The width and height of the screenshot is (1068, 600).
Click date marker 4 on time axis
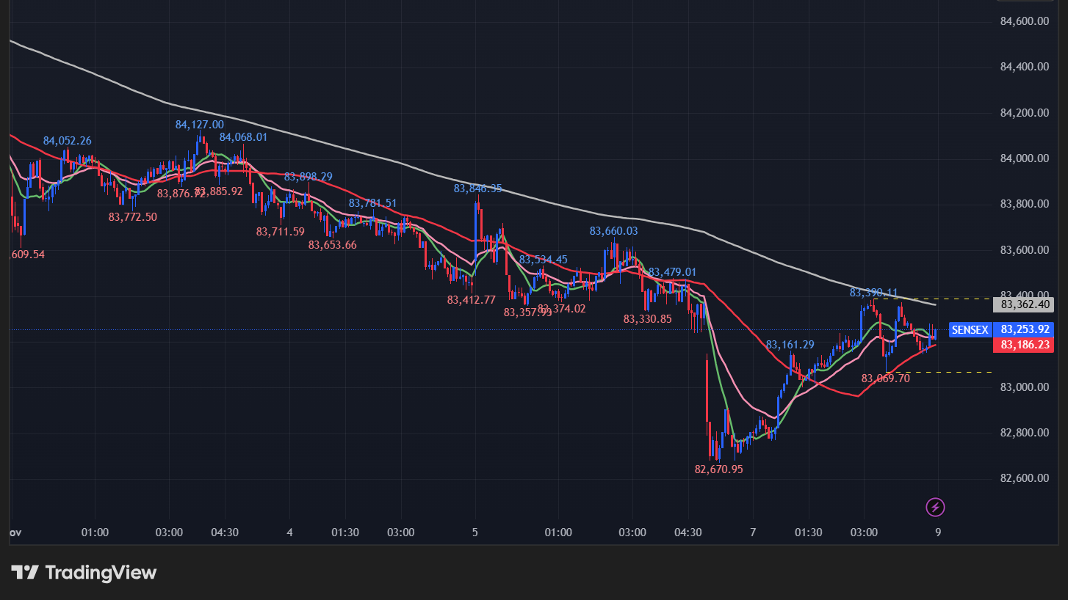pos(290,532)
